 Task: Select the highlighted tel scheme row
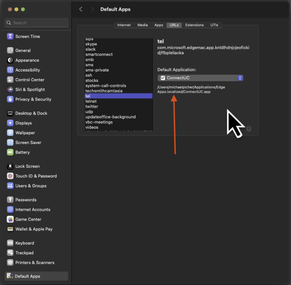tap(119, 96)
